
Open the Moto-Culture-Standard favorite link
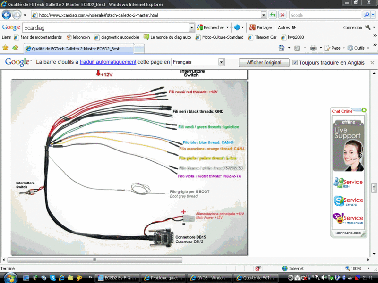[220, 37]
